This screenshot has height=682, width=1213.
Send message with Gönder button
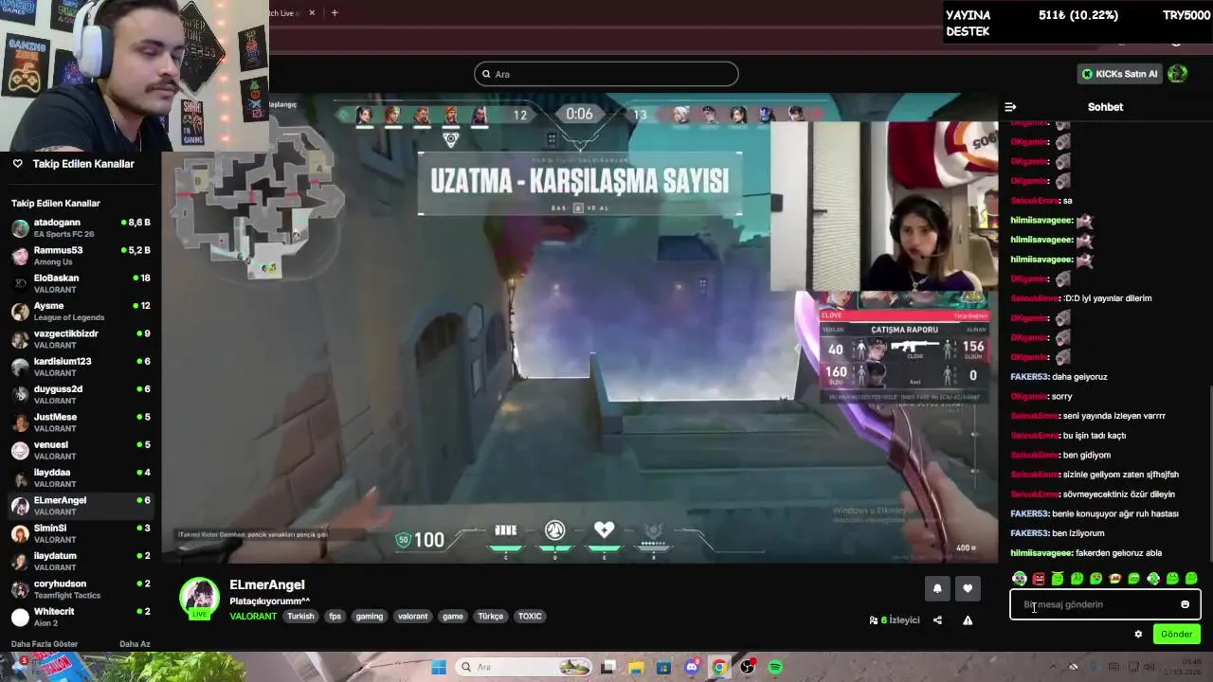[1177, 634]
